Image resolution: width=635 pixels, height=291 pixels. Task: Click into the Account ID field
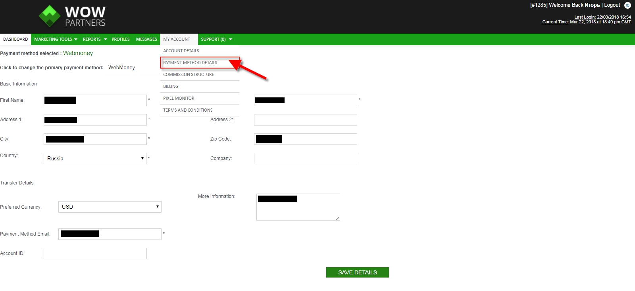95,253
